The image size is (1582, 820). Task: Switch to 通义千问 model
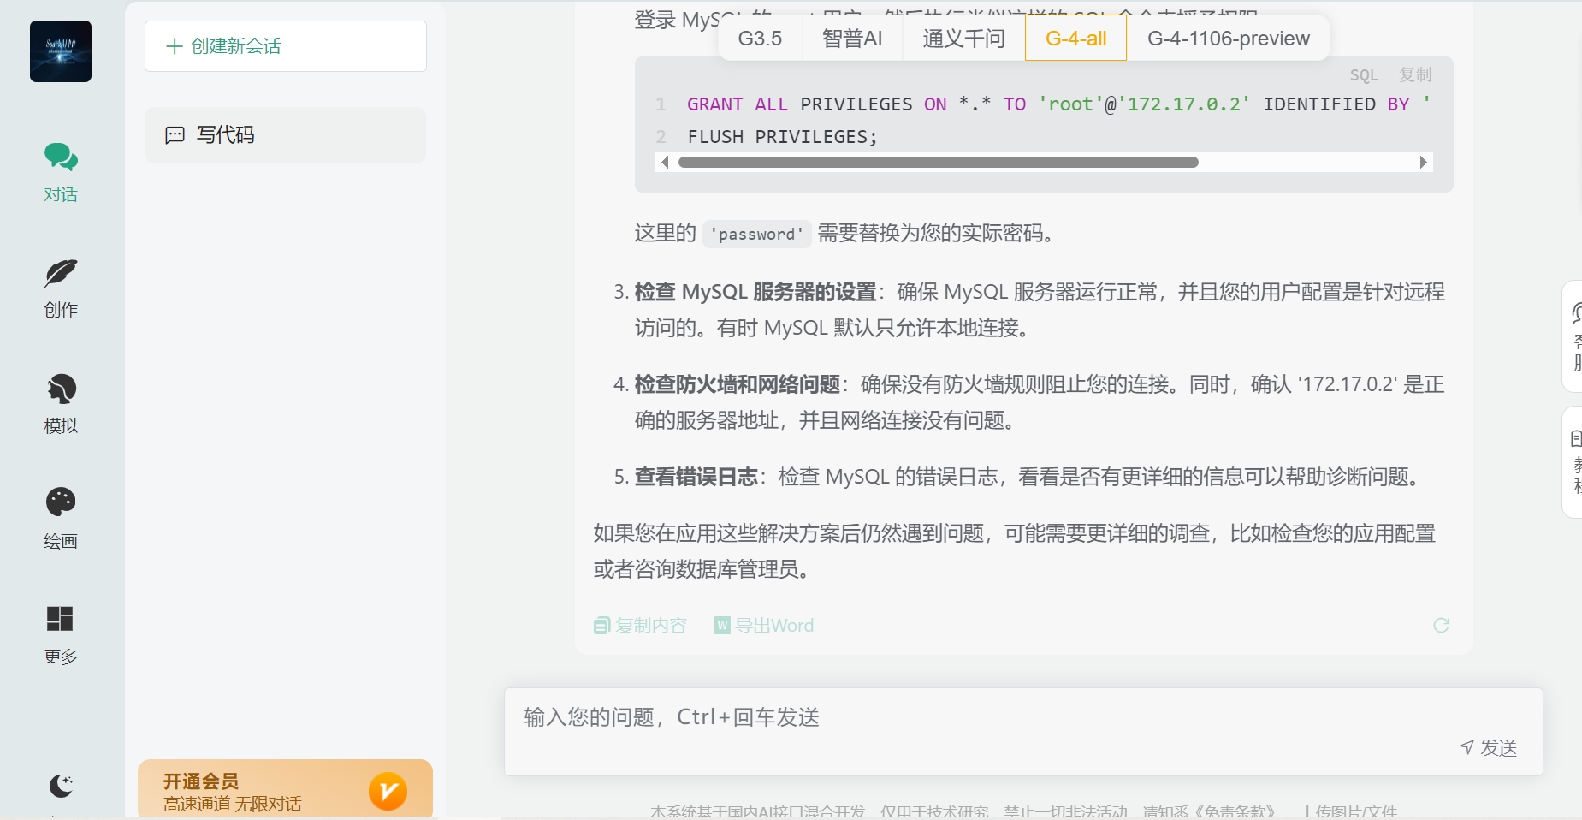[x=962, y=38]
